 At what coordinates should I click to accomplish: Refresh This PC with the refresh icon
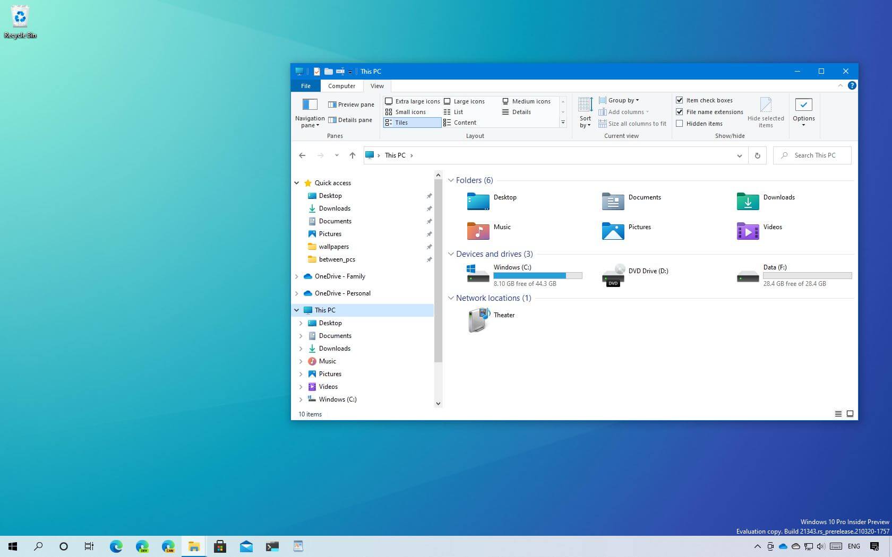click(758, 155)
